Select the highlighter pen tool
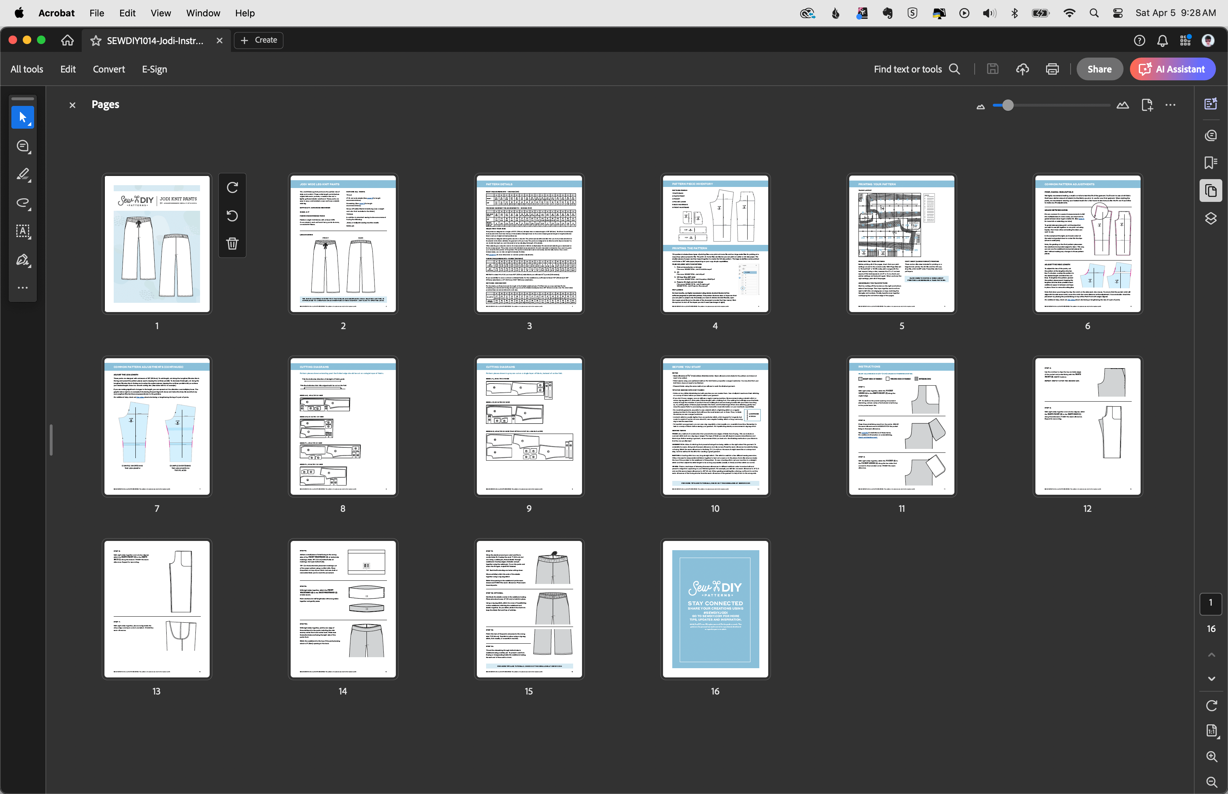 [x=23, y=174]
